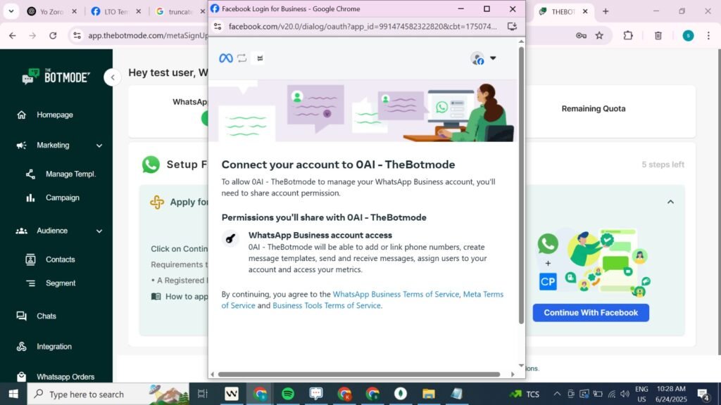
Task: Click the taskbar search box
Action: pyautogui.click(x=108, y=394)
